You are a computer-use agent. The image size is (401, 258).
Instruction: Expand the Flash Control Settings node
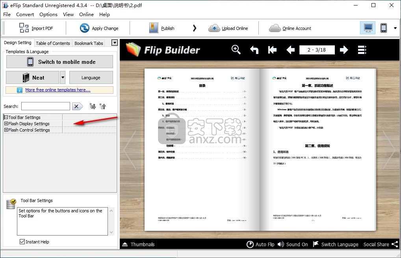[6, 130]
